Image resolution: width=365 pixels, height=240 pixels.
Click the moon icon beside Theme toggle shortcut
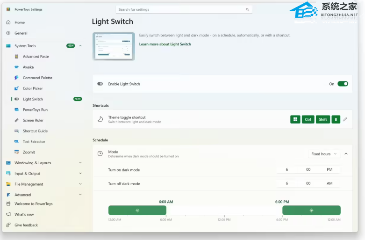coord(100,119)
